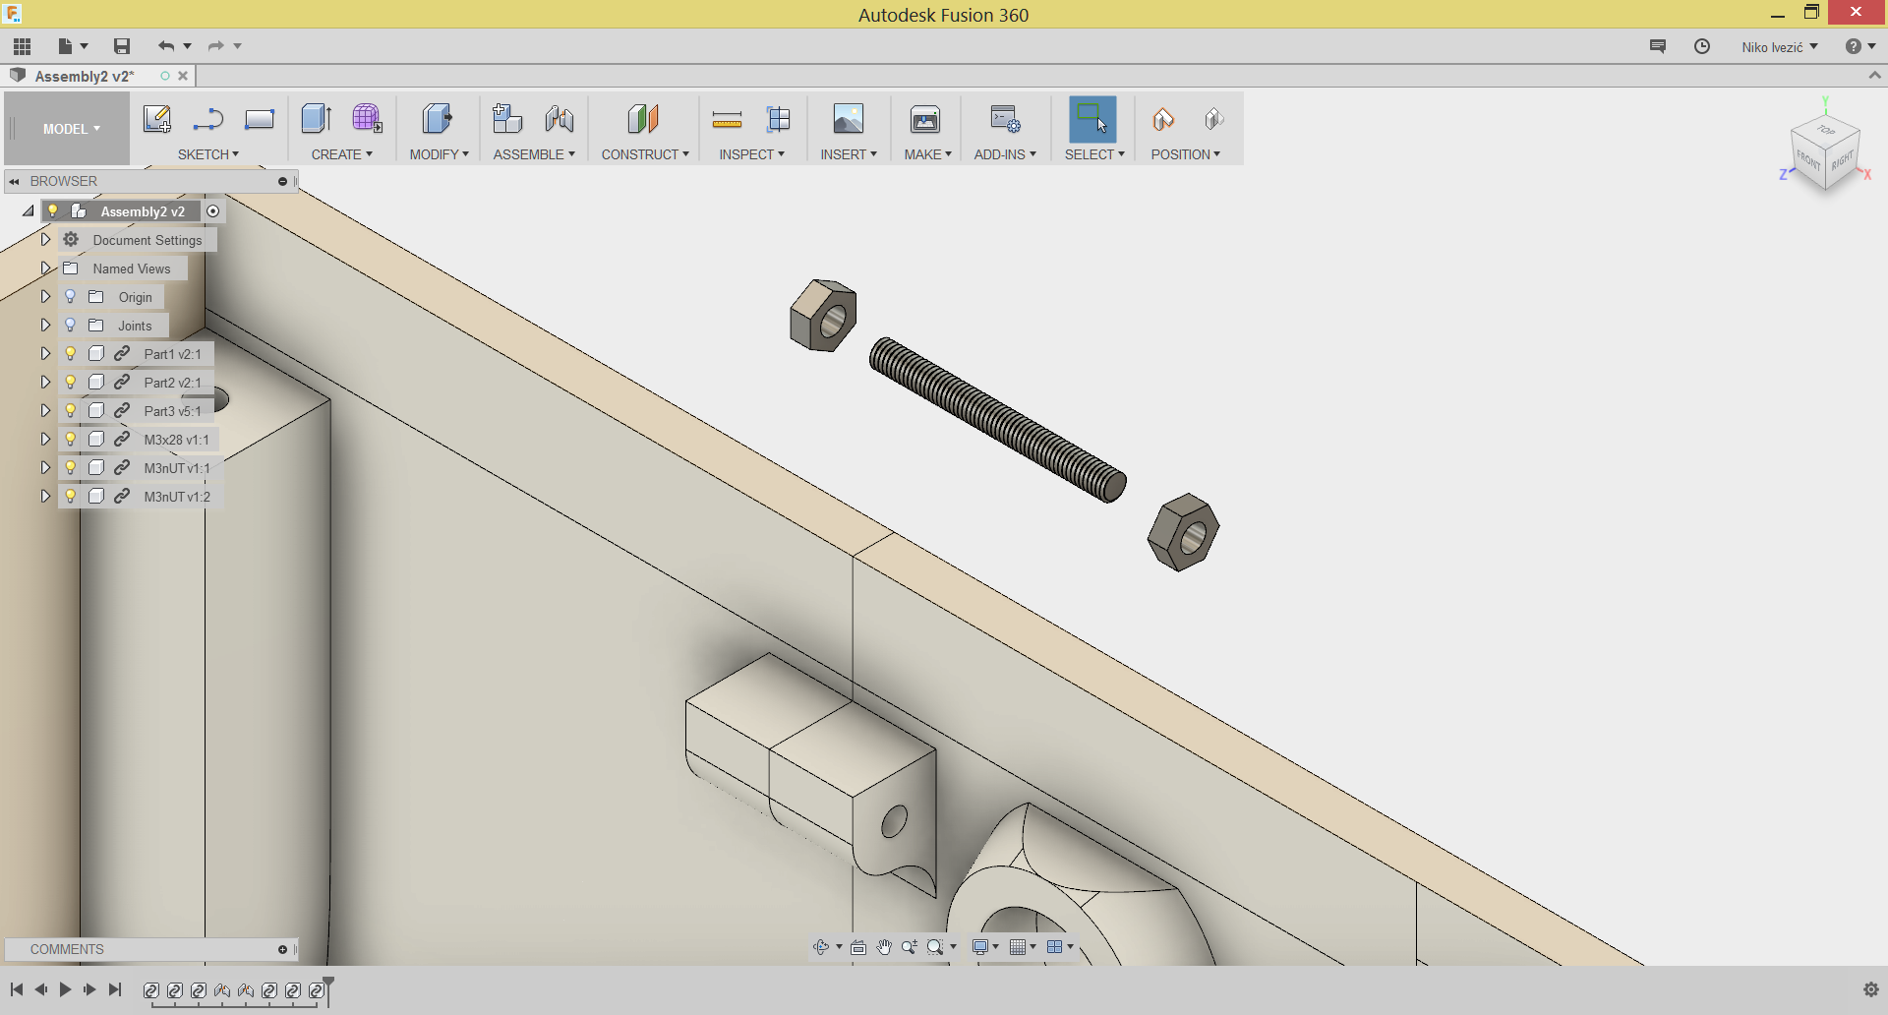Toggle visibility bulb of M3nUT v1:1
The width and height of the screenshot is (1888, 1015).
(71, 467)
